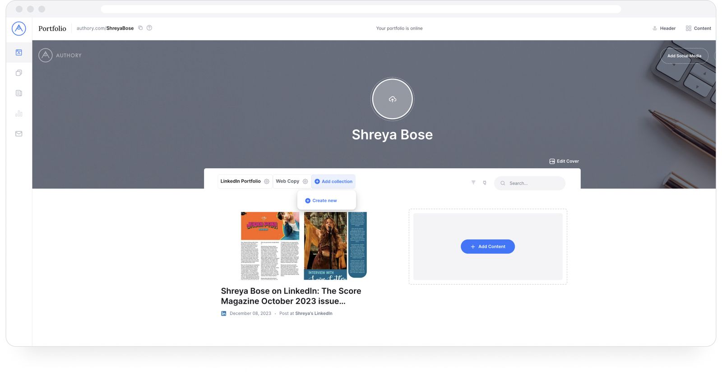Viewport: 722px width, 375px height.
Task: Open settings gear for LinkedIn Portfolio collection
Action: (x=267, y=181)
